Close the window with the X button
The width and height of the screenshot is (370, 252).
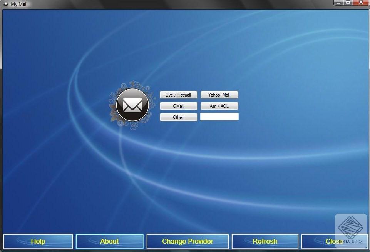click(360, 3)
